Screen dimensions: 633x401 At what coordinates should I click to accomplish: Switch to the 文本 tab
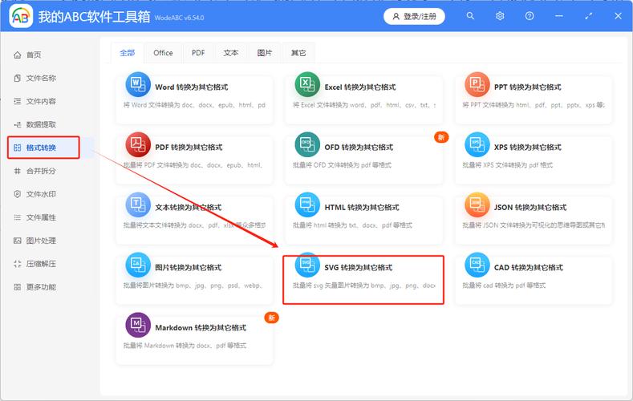(x=231, y=53)
